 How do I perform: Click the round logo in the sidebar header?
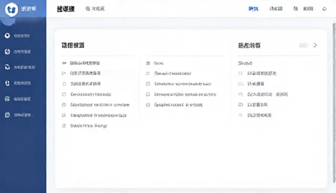click(12, 9)
